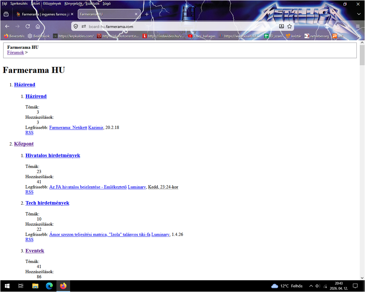
Task: Click the address bar URL field
Action: [x=171, y=27]
